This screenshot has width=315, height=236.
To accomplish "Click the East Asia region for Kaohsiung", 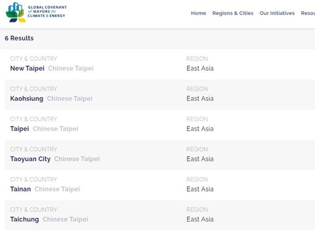I will click(x=200, y=98).
